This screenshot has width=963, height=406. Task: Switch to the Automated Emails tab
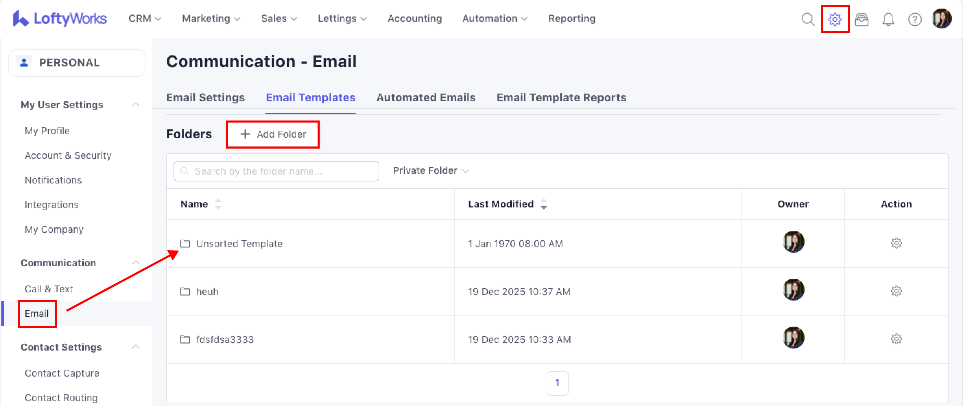[x=425, y=98]
